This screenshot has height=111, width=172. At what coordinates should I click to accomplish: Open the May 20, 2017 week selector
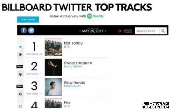(93, 31)
